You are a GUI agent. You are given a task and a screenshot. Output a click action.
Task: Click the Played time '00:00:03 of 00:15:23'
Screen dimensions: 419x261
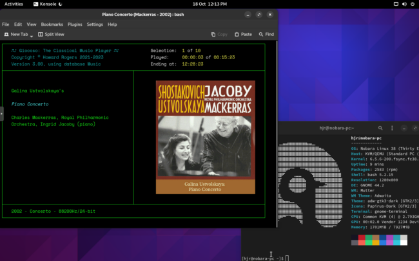pos(208,57)
